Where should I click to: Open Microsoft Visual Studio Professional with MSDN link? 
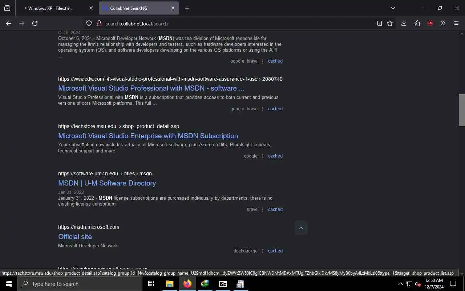pos(151,88)
